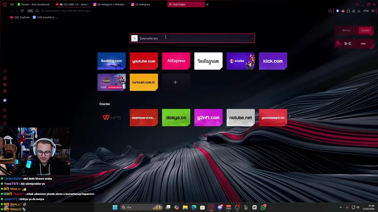Open the Instagram speed dial
Screen dimensions: 378x212
pos(208,61)
